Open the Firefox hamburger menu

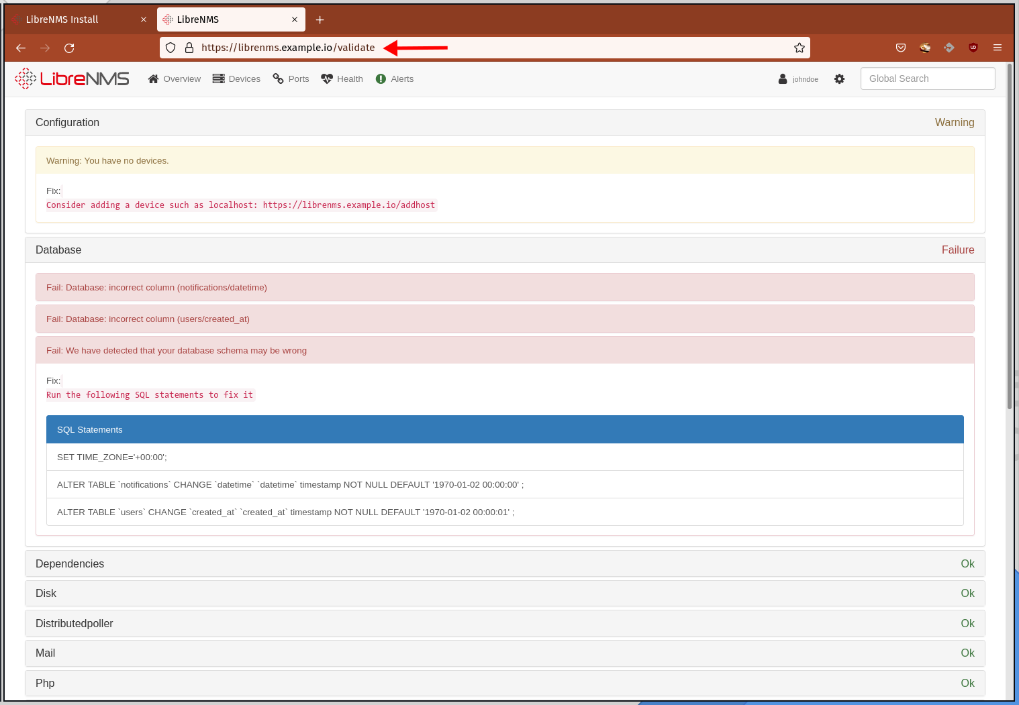[998, 48]
